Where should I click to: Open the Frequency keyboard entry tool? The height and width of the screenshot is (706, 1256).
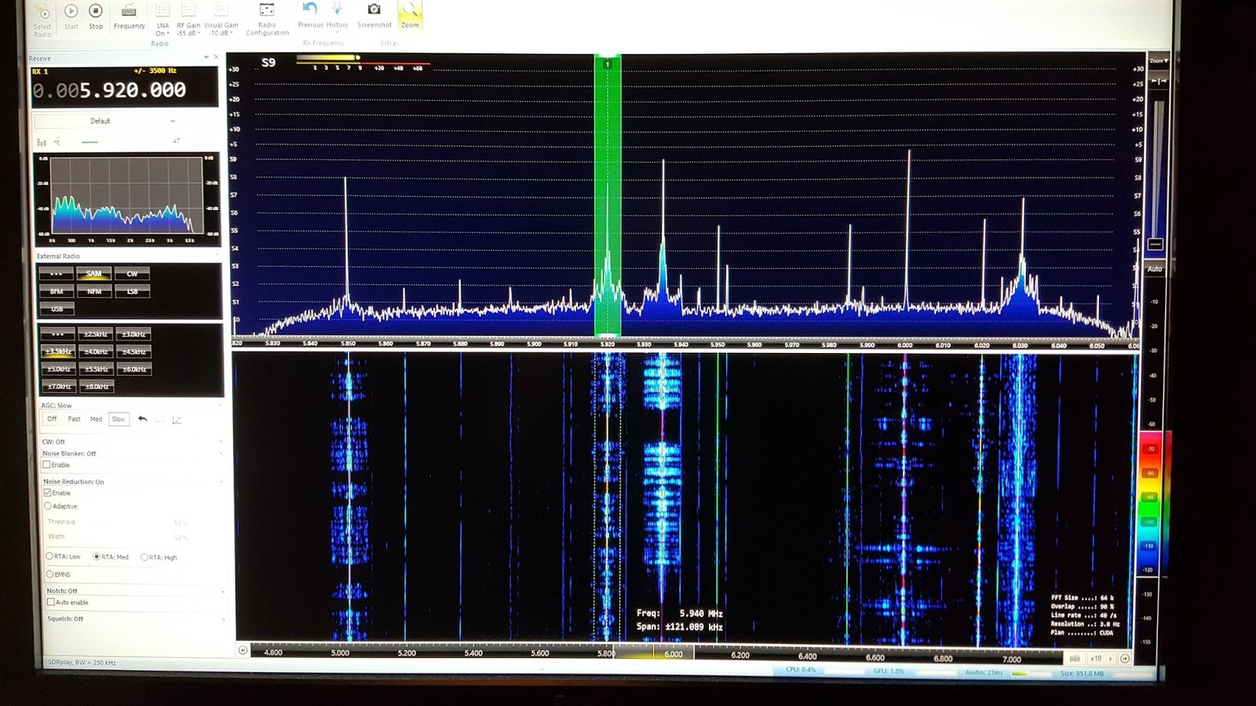pos(129,17)
